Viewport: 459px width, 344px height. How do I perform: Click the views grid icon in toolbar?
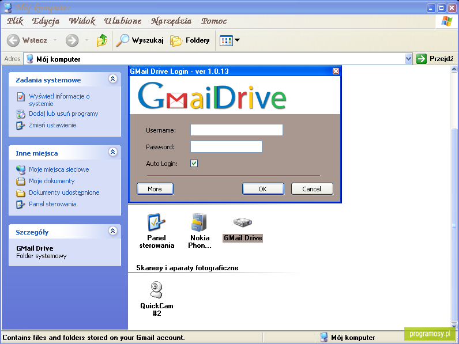(x=226, y=41)
